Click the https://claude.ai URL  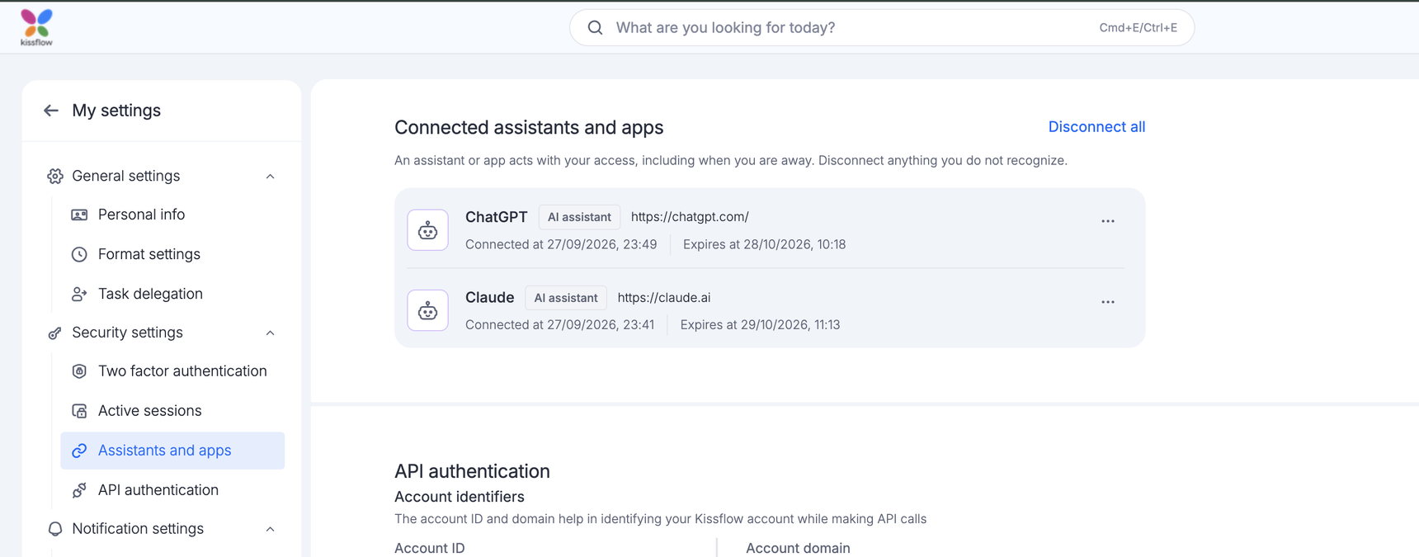tap(664, 298)
